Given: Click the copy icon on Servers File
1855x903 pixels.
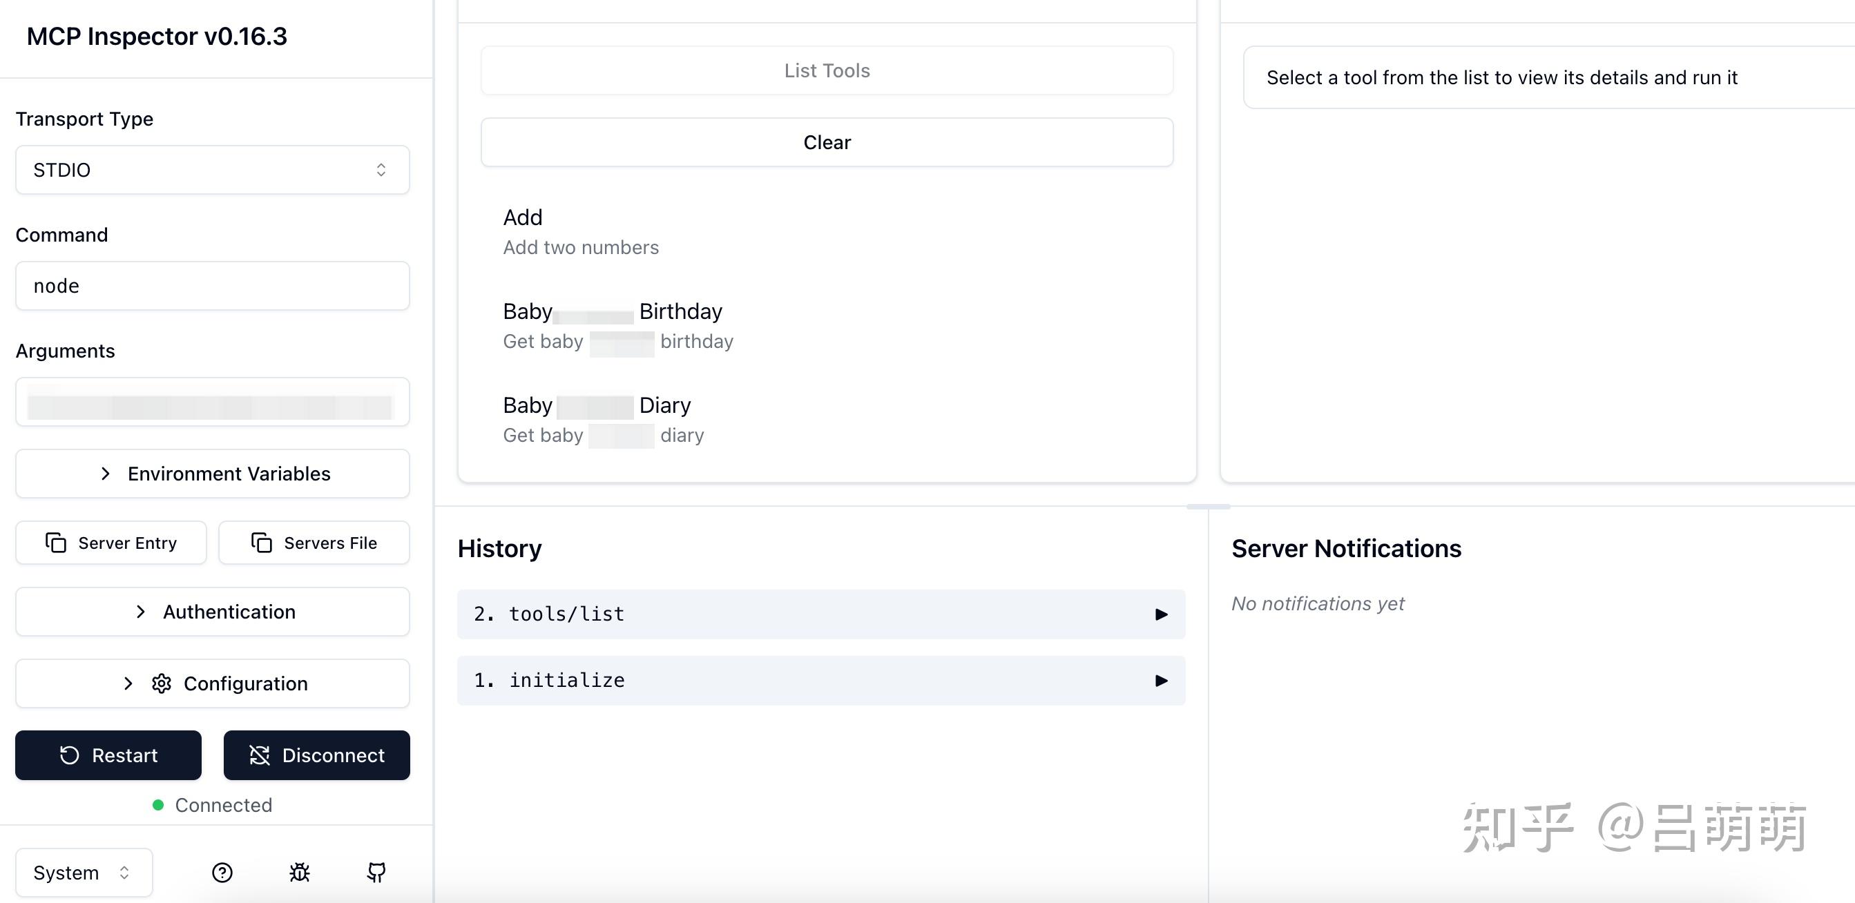Looking at the screenshot, I should point(262,542).
